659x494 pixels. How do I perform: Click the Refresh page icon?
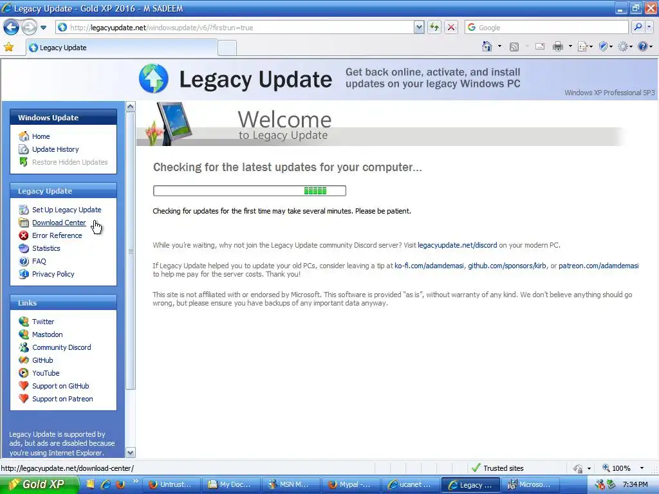(434, 28)
